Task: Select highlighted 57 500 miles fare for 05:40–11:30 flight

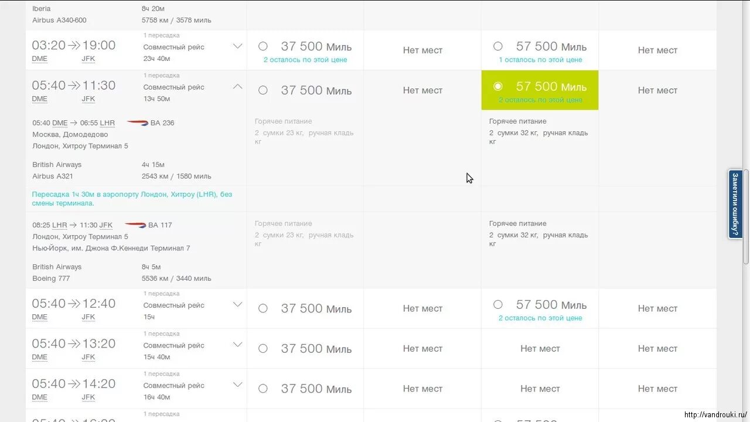Action: pos(498,86)
